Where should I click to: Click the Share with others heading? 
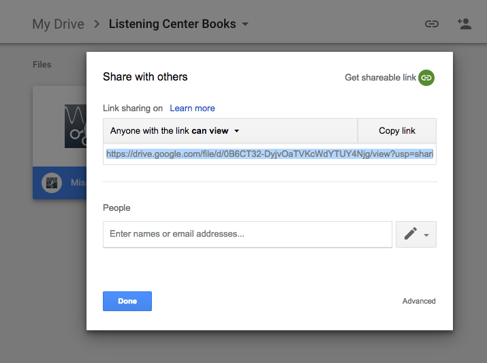(145, 77)
